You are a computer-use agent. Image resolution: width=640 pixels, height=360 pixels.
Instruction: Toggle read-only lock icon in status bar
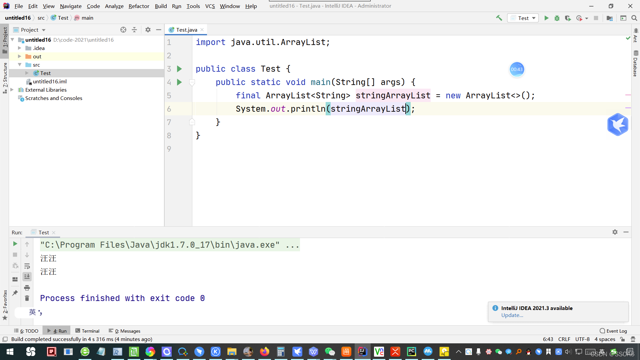[x=622, y=339]
